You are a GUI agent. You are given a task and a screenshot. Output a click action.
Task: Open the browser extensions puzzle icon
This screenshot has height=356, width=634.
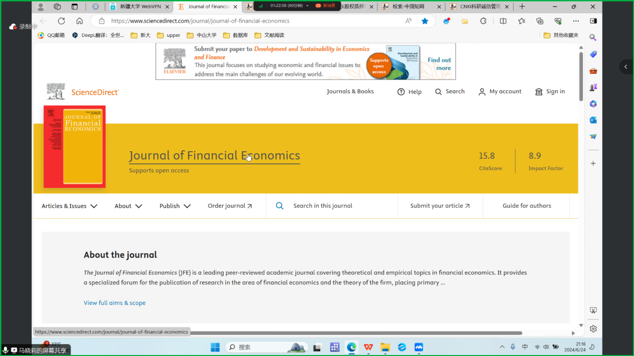pyautogui.click(x=483, y=21)
